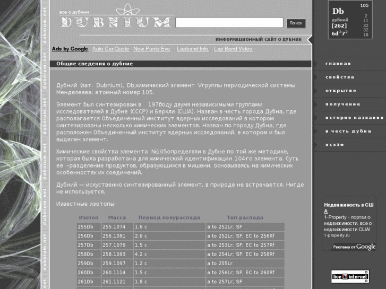Open the Auto Car Quote ad link
The height and width of the screenshot is (289, 386).
click(110, 49)
